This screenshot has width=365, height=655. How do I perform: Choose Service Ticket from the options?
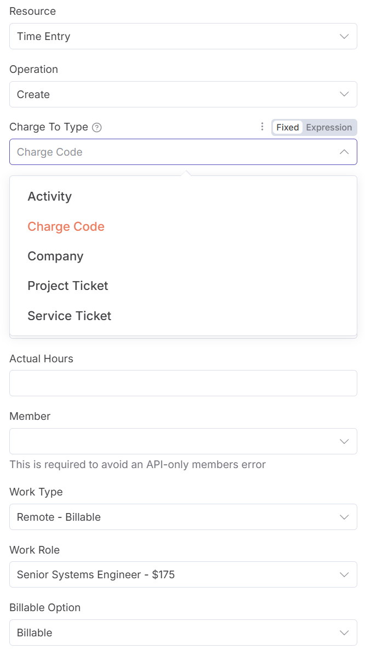click(70, 316)
